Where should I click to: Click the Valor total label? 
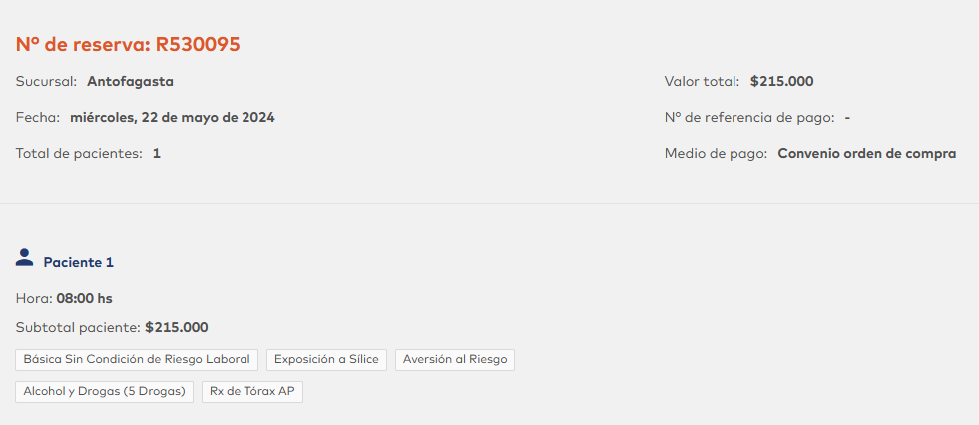(702, 81)
